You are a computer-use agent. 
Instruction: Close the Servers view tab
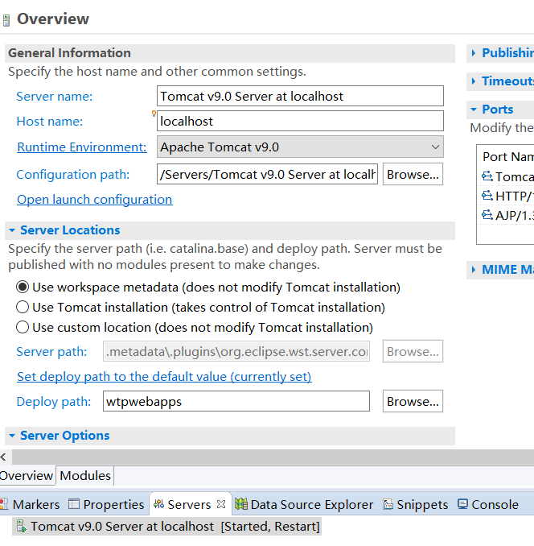pyautogui.click(x=221, y=504)
